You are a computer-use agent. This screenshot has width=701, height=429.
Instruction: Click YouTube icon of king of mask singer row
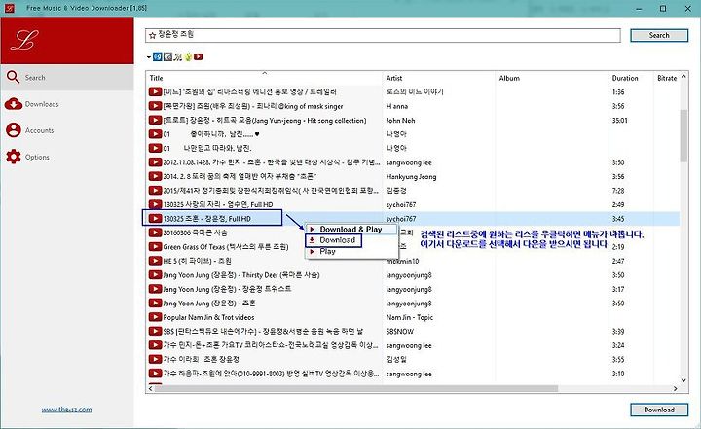(x=155, y=106)
